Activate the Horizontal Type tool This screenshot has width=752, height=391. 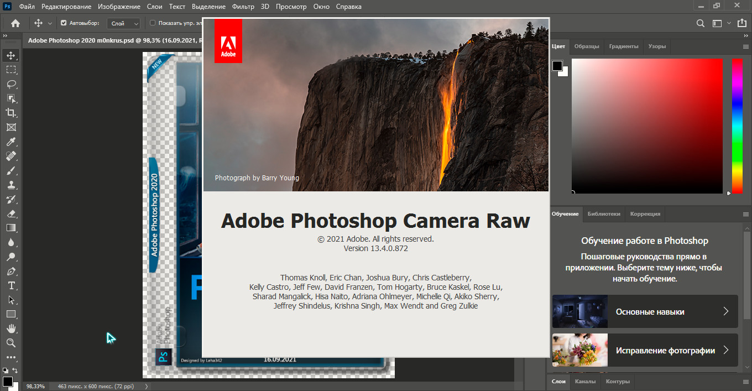[x=11, y=285]
